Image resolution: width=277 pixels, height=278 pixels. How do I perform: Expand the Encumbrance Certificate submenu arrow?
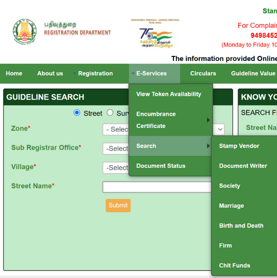208,120
